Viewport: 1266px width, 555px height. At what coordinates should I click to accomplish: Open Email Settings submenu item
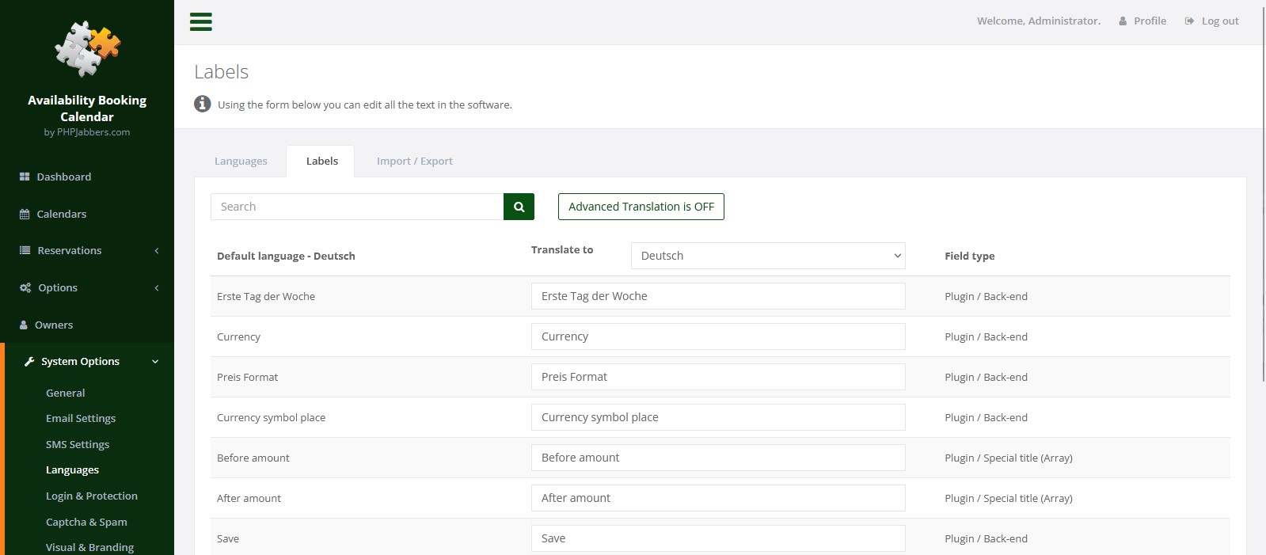81,418
